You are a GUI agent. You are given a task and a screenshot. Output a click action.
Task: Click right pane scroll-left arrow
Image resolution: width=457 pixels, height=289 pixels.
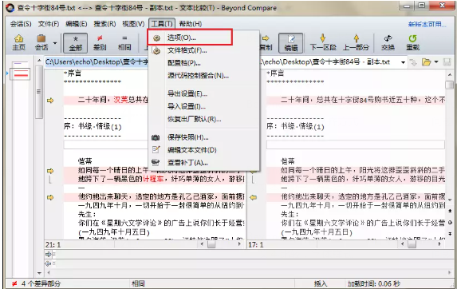[403, 244]
